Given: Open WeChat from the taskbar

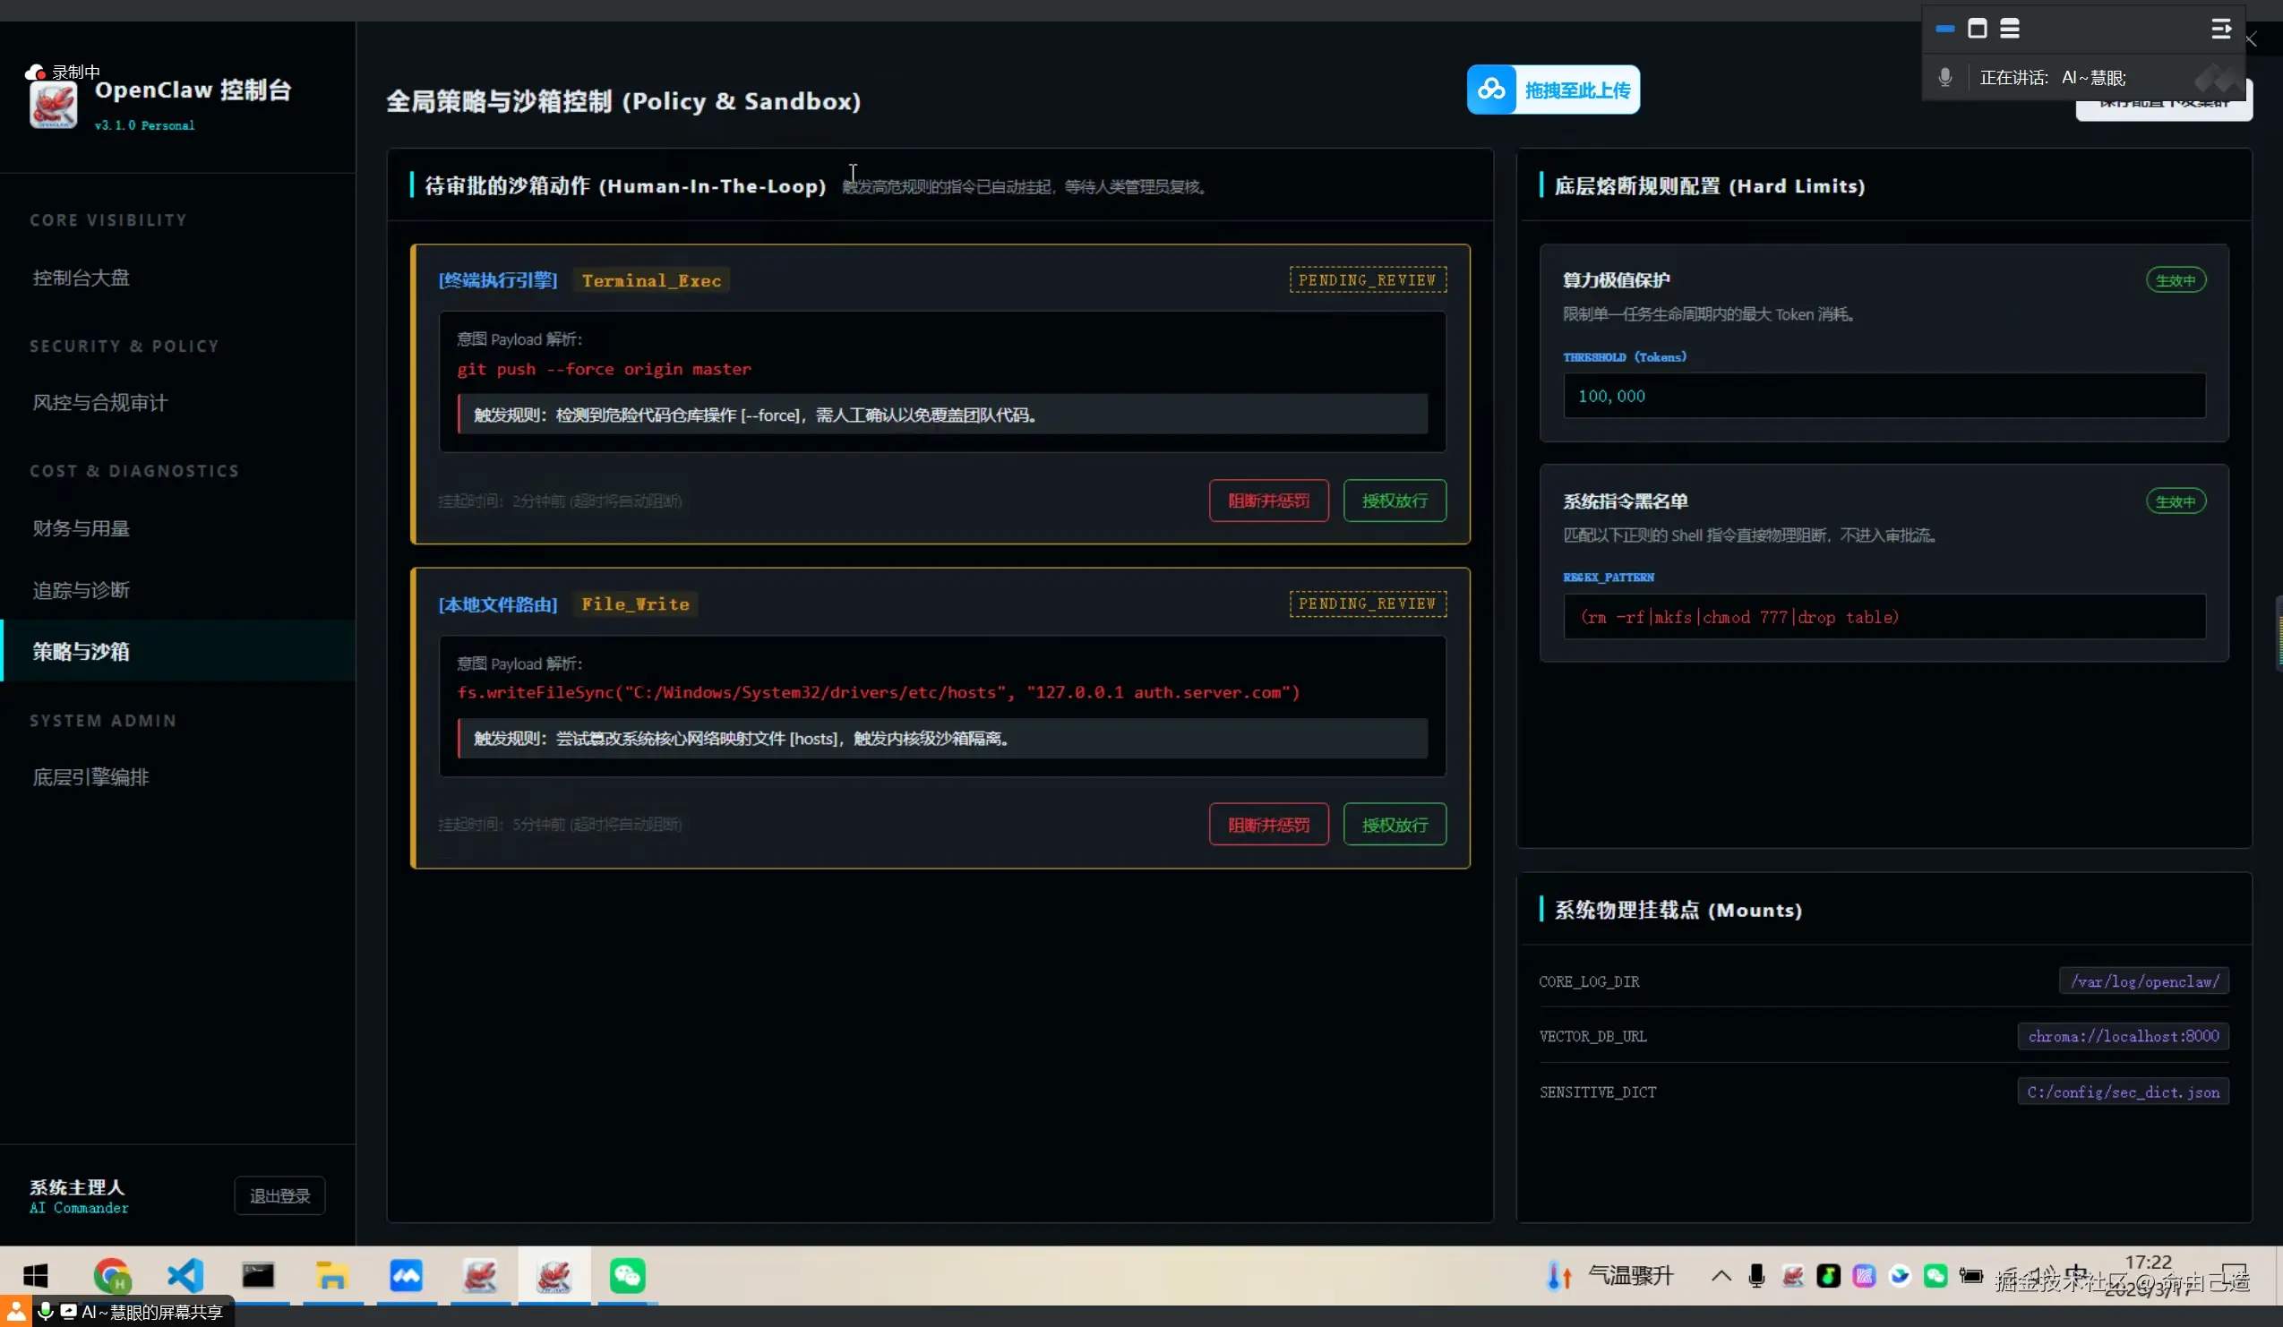Looking at the screenshot, I should 627,1275.
